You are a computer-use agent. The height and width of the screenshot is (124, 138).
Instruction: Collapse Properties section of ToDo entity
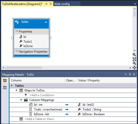17,31
